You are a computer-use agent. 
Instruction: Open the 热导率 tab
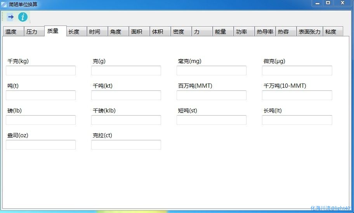(265, 32)
